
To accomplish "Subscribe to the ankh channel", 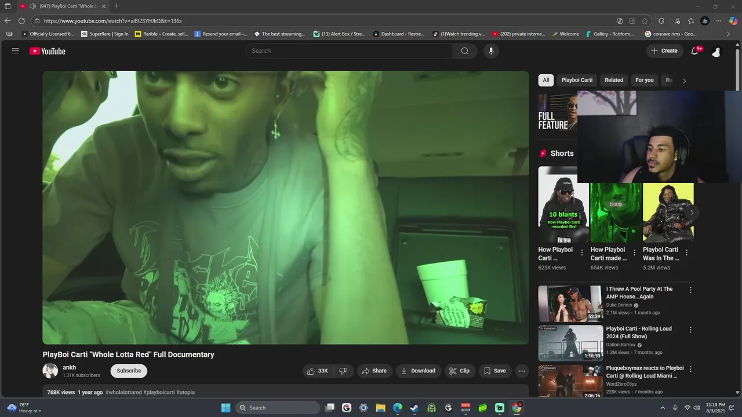I will [129, 371].
